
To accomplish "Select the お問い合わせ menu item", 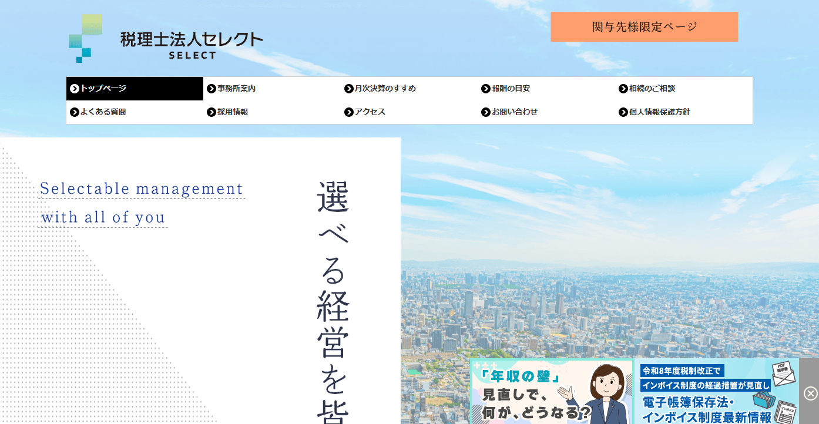I will pyautogui.click(x=546, y=112).
